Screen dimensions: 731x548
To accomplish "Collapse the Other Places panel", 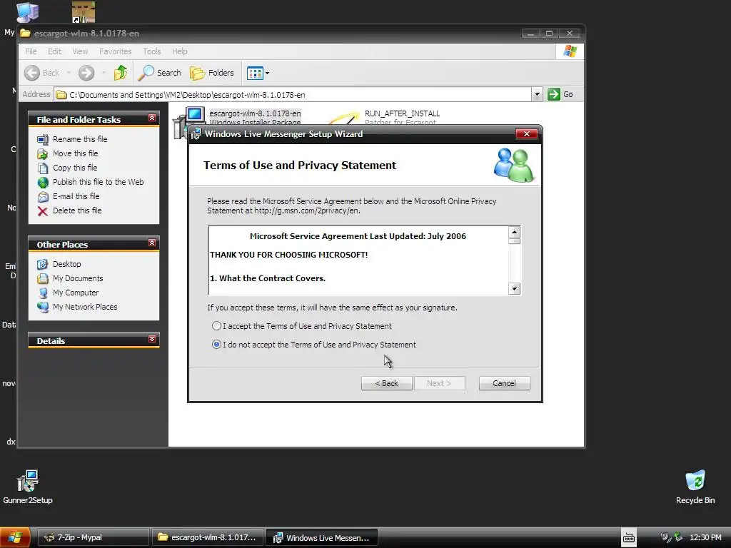I will click(152, 243).
